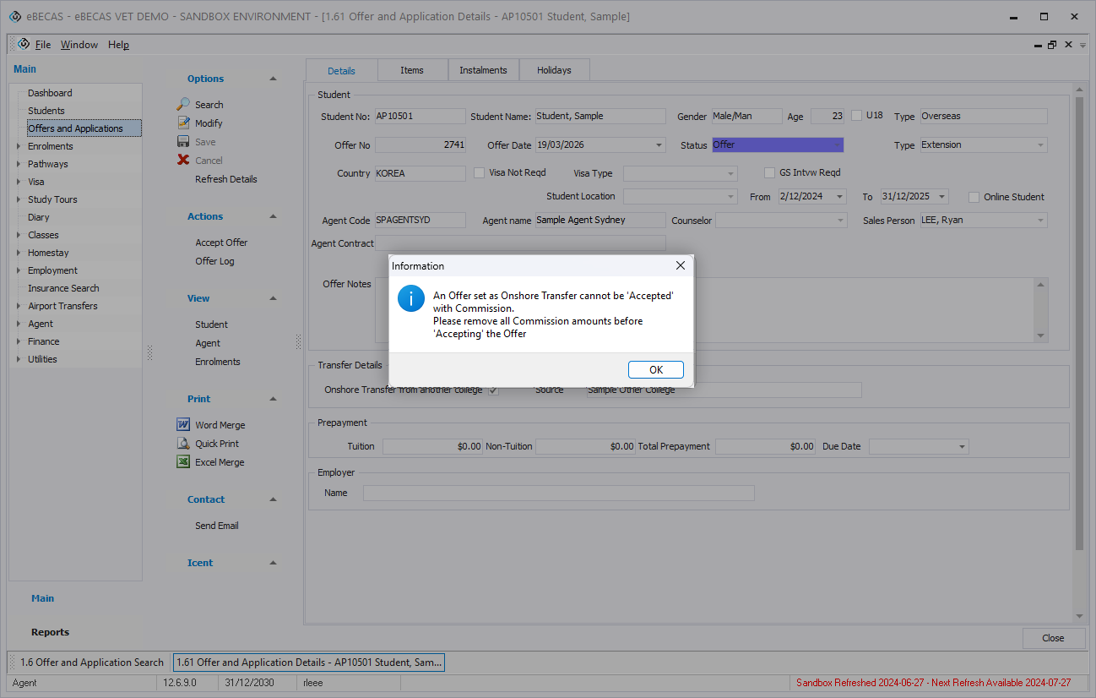1096x698 pixels.
Task: Click the Save disk icon
Action: click(183, 142)
